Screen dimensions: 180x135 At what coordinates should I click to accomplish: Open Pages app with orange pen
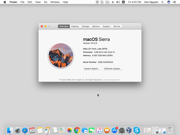point(47,130)
